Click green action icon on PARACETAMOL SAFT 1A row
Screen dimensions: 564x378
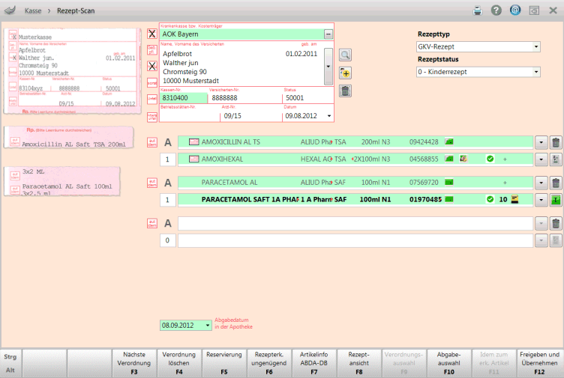pyautogui.click(x=556, y=200)
